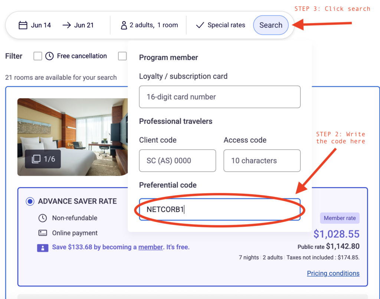Select the Advance Saver Rate radio button

click(30, 202)
